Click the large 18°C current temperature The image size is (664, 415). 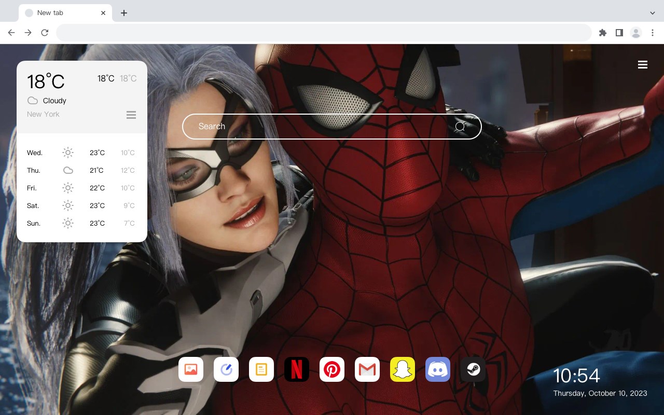click(x=46, y=81)
